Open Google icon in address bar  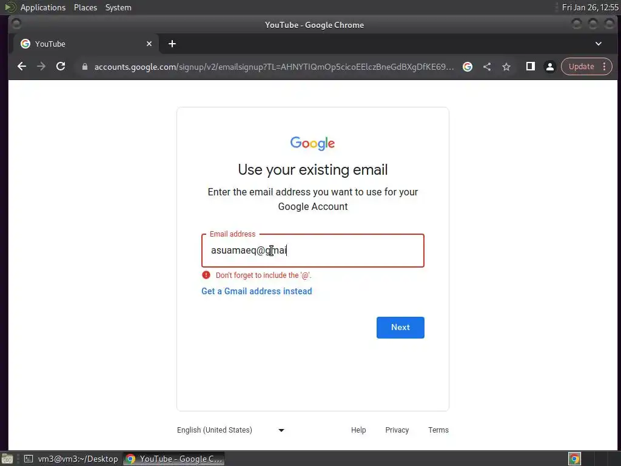tap(468, 67)
